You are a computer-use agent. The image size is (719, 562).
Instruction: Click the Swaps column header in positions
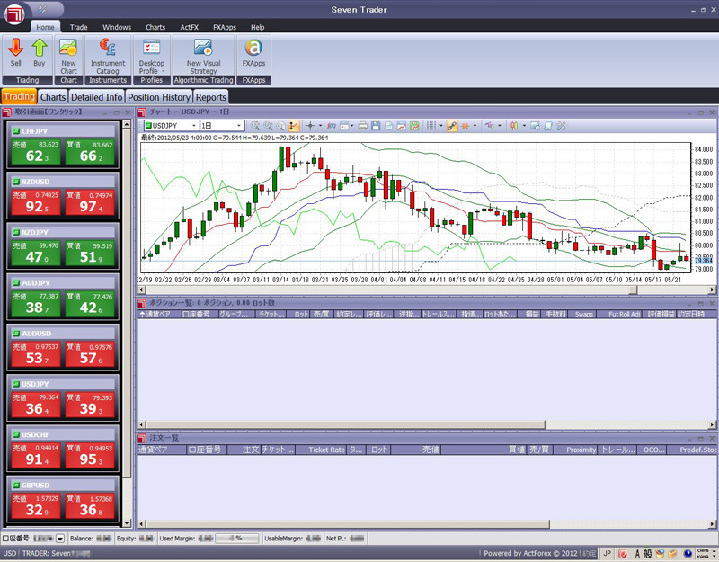[x=583, y=314]
